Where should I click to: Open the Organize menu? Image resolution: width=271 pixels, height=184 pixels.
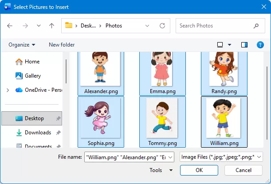pyautogui.click(x=22, y=45)
